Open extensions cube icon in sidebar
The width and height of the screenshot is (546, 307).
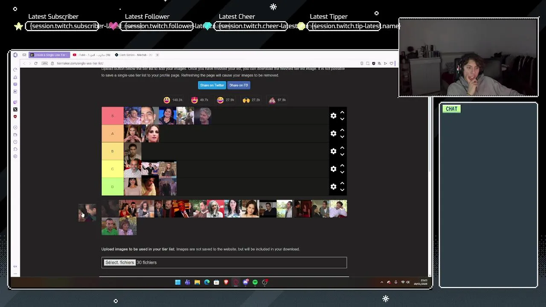click(15, 149)
